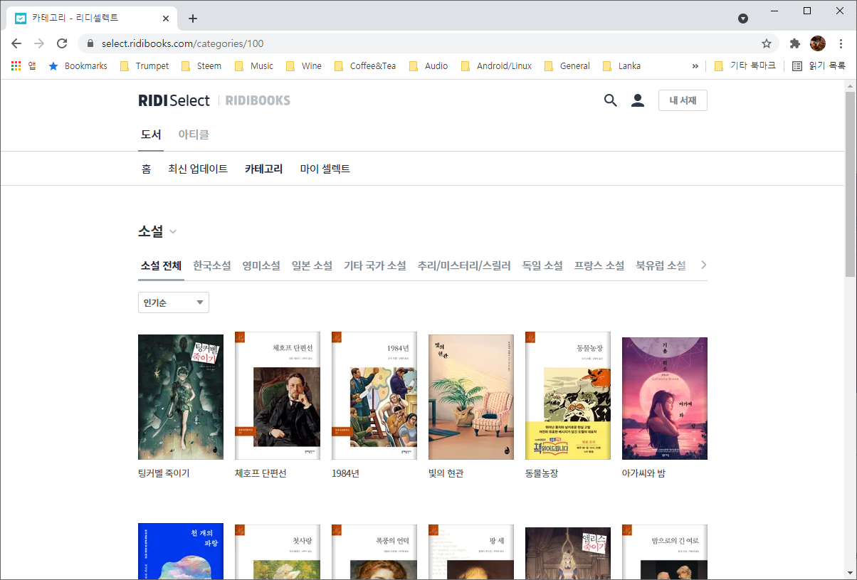
Task: Open the Audio bookmark folder
Action: point(428,66)
